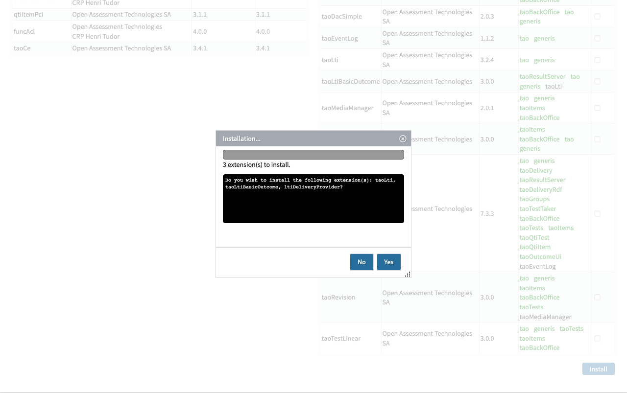This screenshot has height=393, width=627.
Task: Select the taoTestLinear extension checkbox
Action: pos(597,338)
